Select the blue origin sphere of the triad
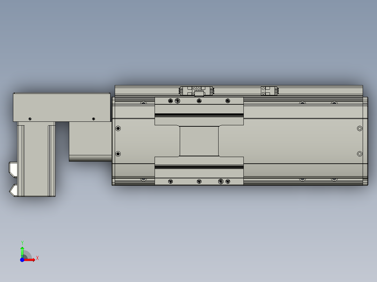Image resolution: width=377 pixels, height=282 pixels. tap(22, 260)
